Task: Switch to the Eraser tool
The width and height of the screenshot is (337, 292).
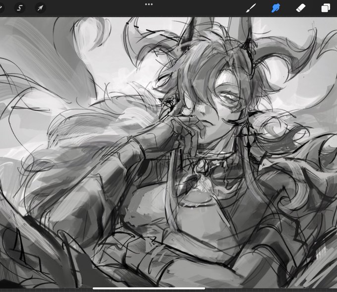Action: [301, 8]
